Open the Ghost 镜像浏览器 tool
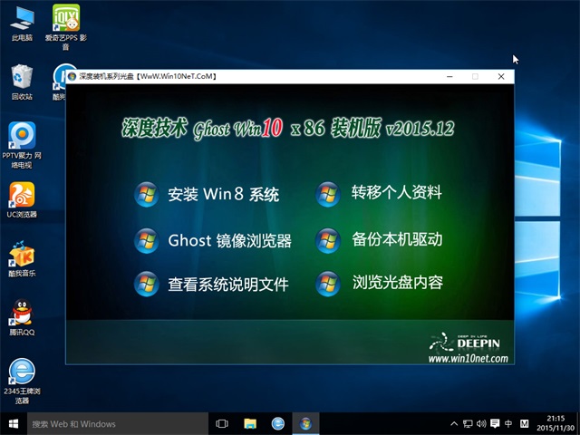Screen dimensions: 580x435 pos(229,240)
